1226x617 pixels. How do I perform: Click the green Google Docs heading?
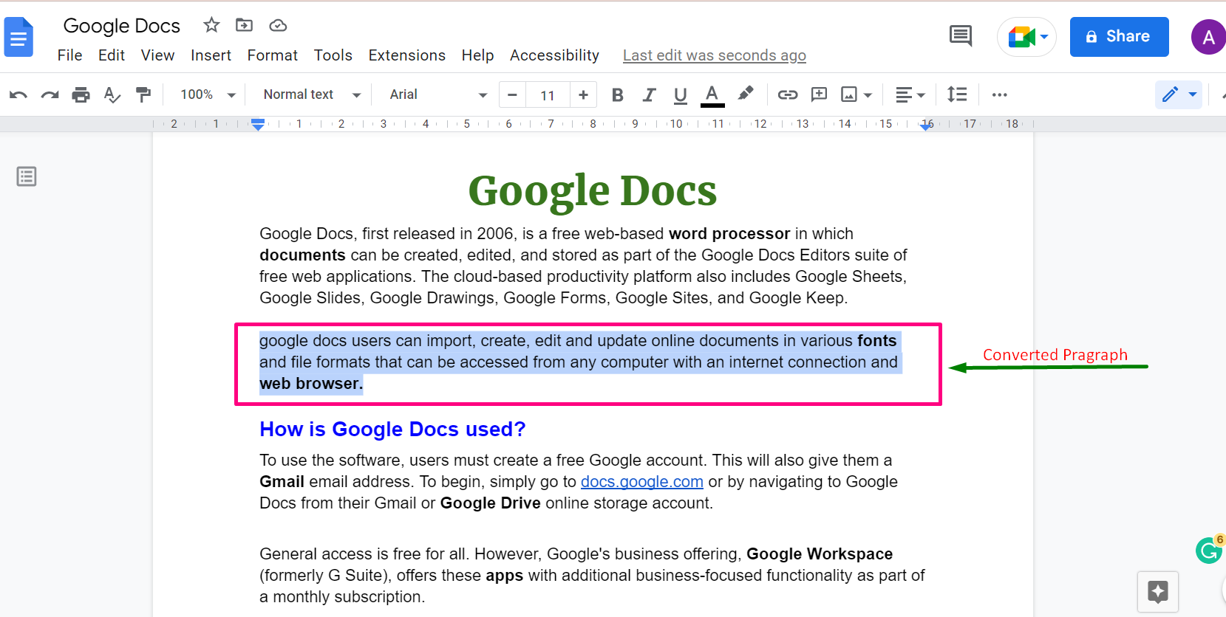(x=592, y=191)
